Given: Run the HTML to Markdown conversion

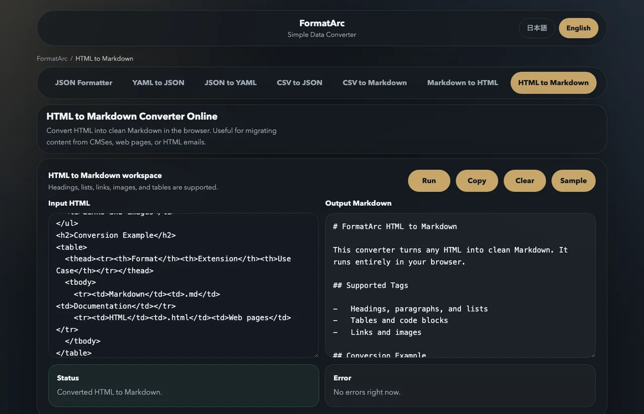Looking at the screenshot, I should tap(429, 181).
